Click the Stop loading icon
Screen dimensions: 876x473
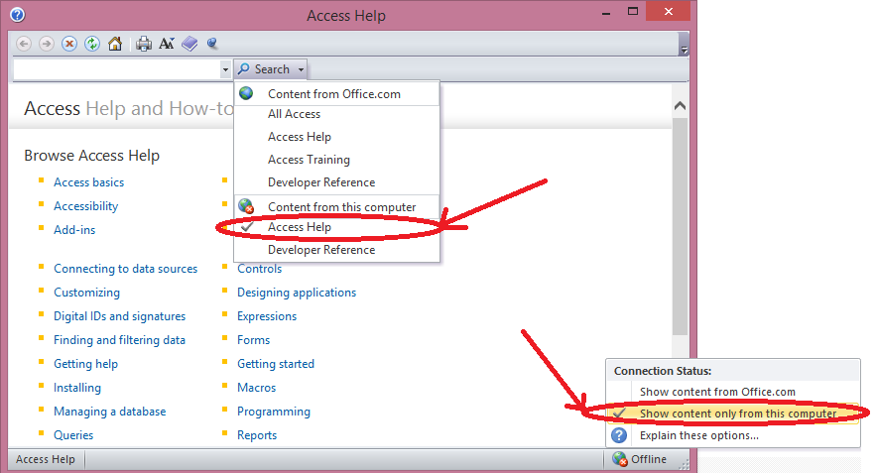69,44
